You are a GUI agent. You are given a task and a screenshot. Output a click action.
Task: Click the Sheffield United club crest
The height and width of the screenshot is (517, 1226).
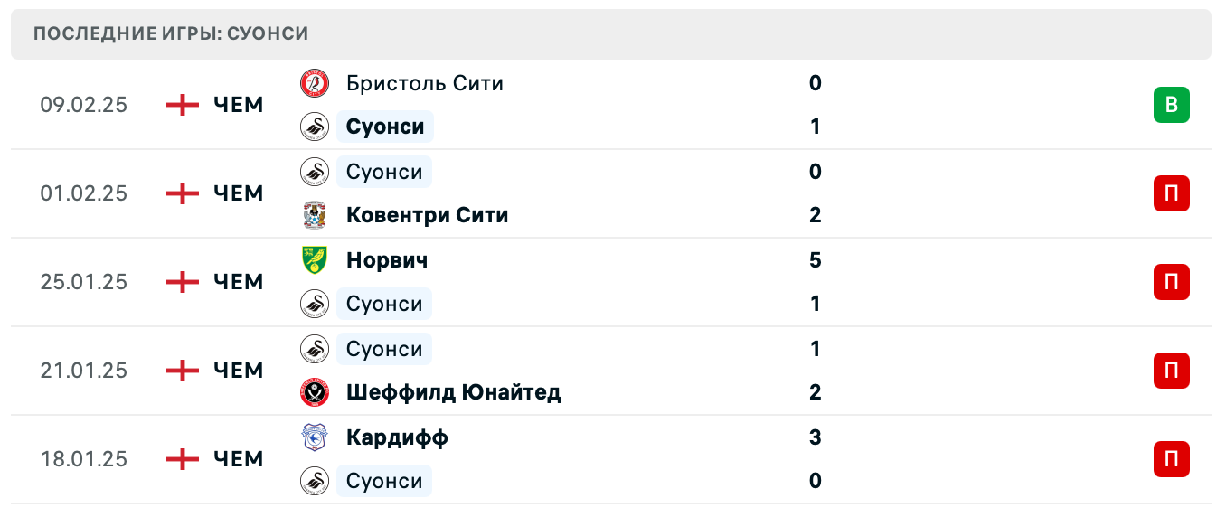[315, 392]
